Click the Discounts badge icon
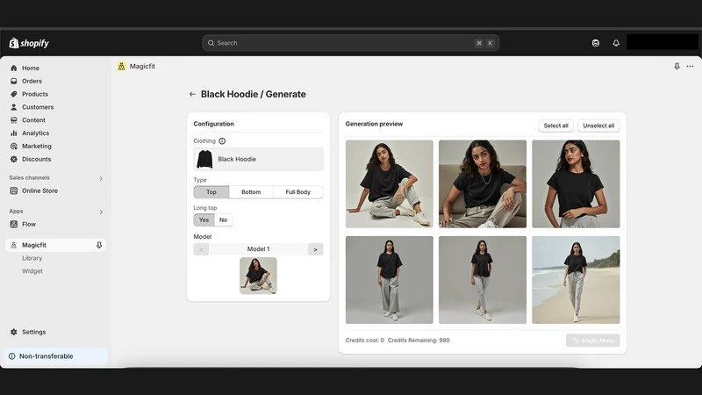702x395 pixels. 14,159
